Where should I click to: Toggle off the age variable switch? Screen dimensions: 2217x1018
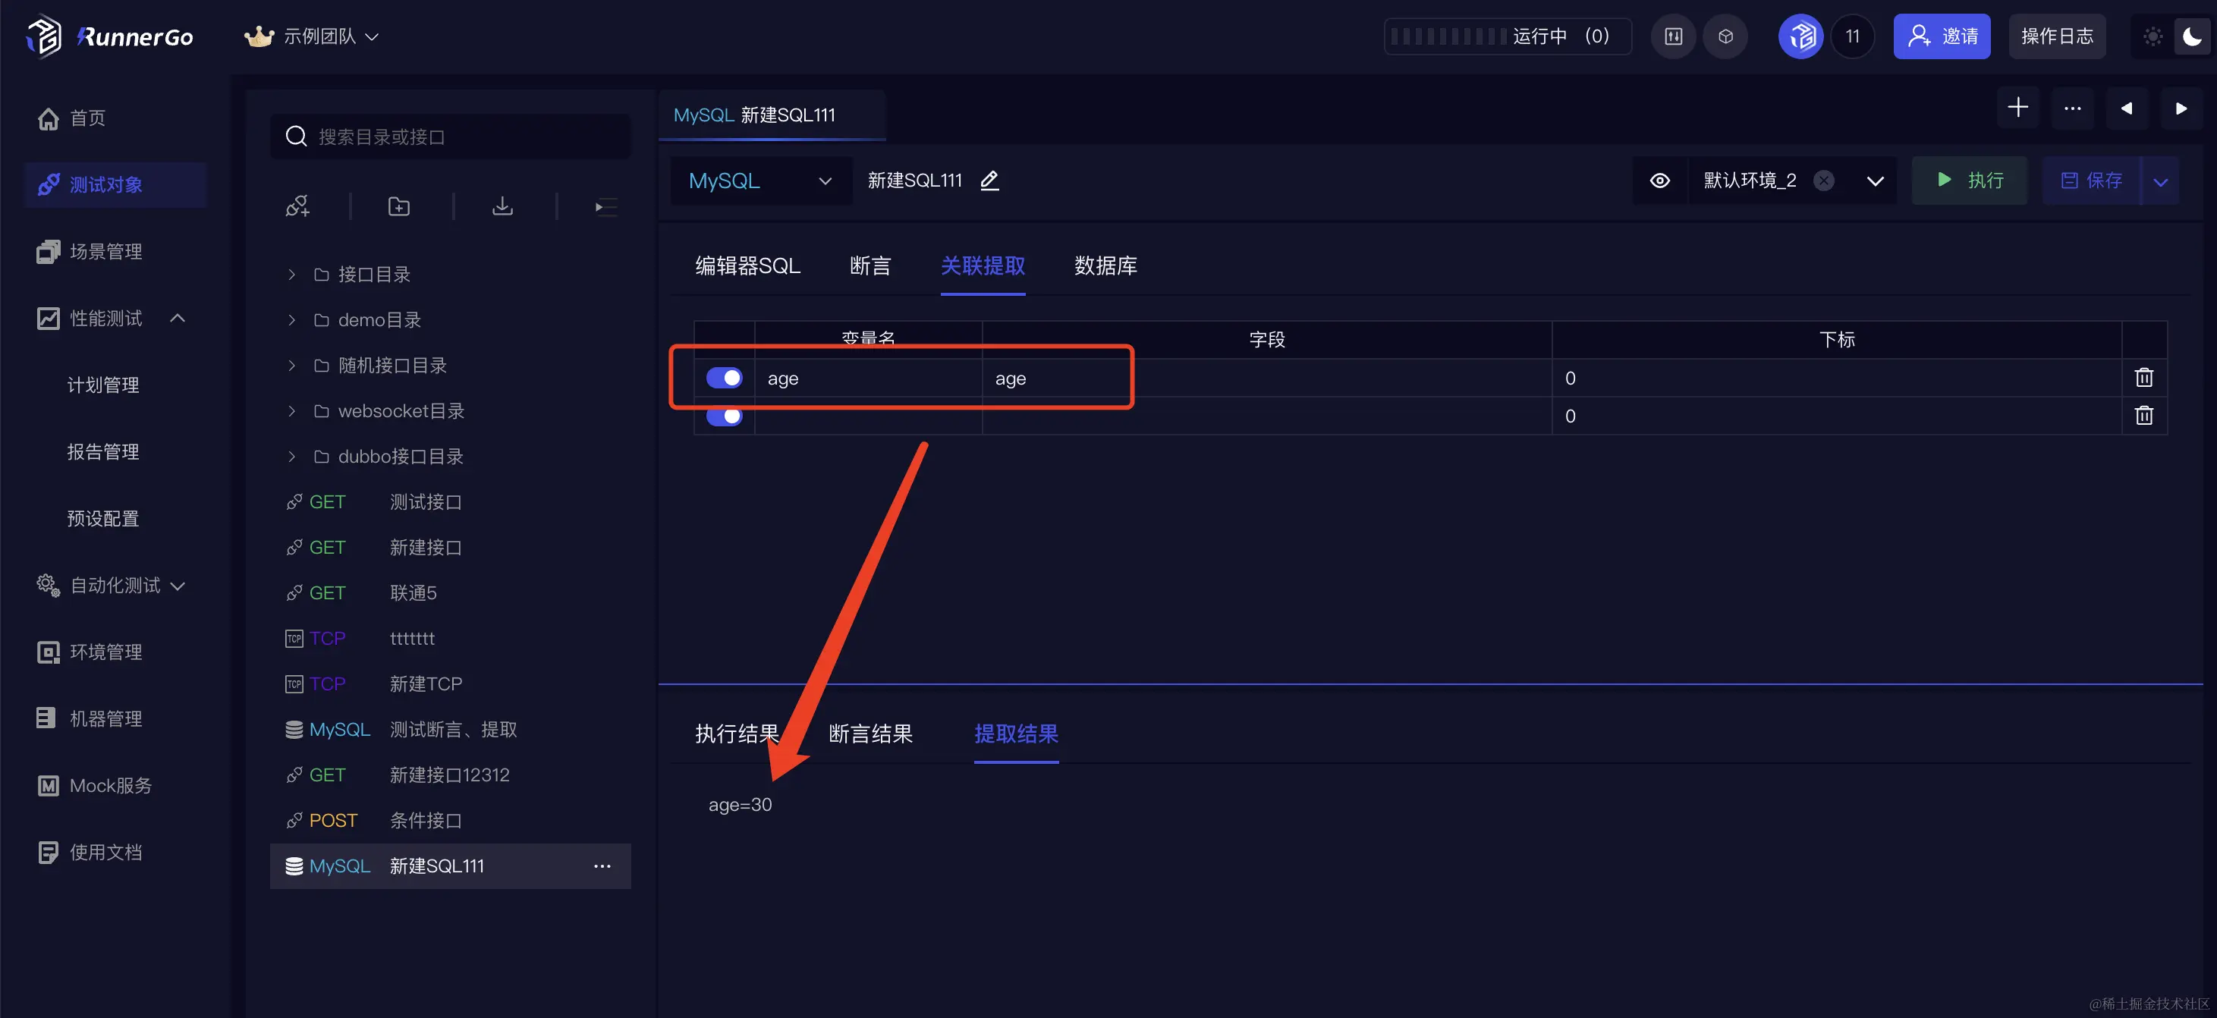click(x=724, y=378)
